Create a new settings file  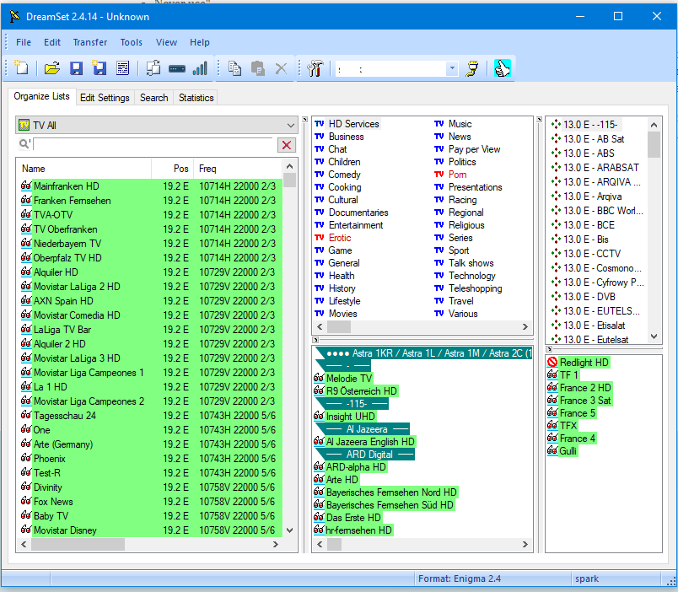[21, 68]
